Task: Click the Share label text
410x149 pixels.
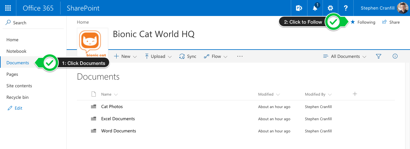Action: coord(395,22)
